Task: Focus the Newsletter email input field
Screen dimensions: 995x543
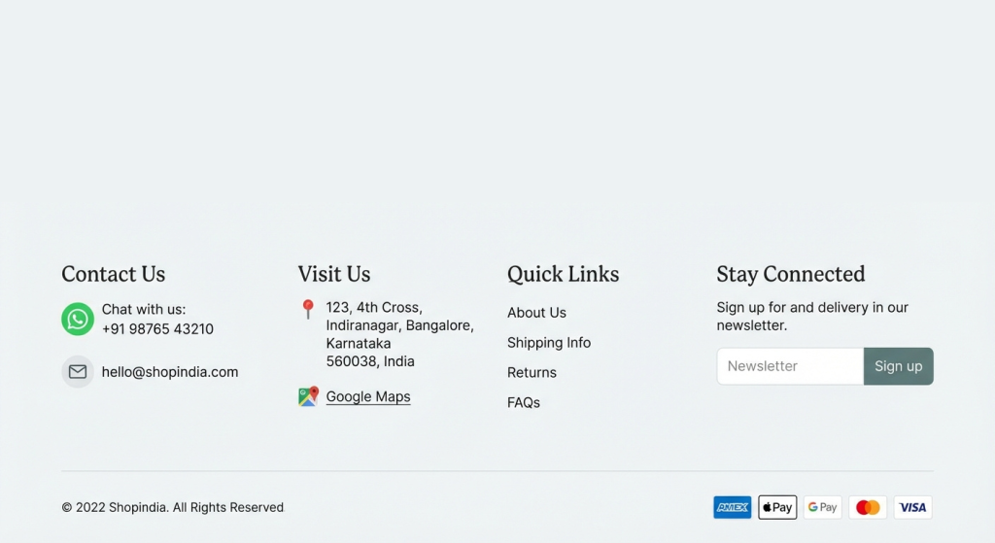Action: 789,366
